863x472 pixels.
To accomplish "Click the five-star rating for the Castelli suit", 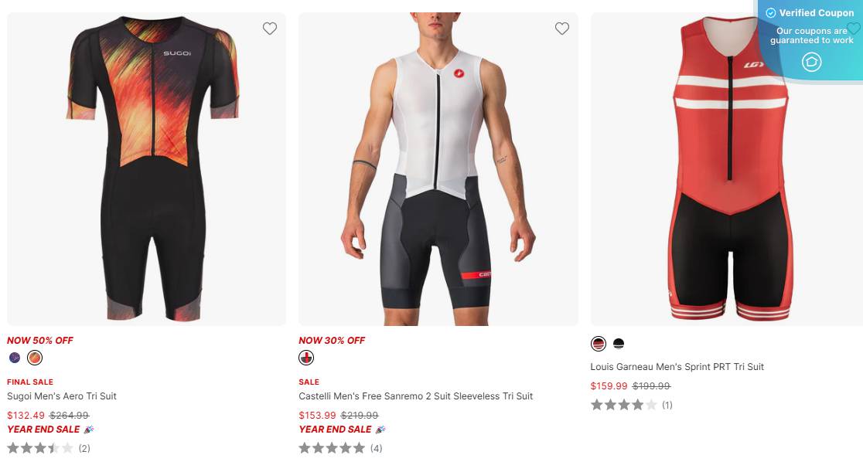I will [x=332, y=448].
